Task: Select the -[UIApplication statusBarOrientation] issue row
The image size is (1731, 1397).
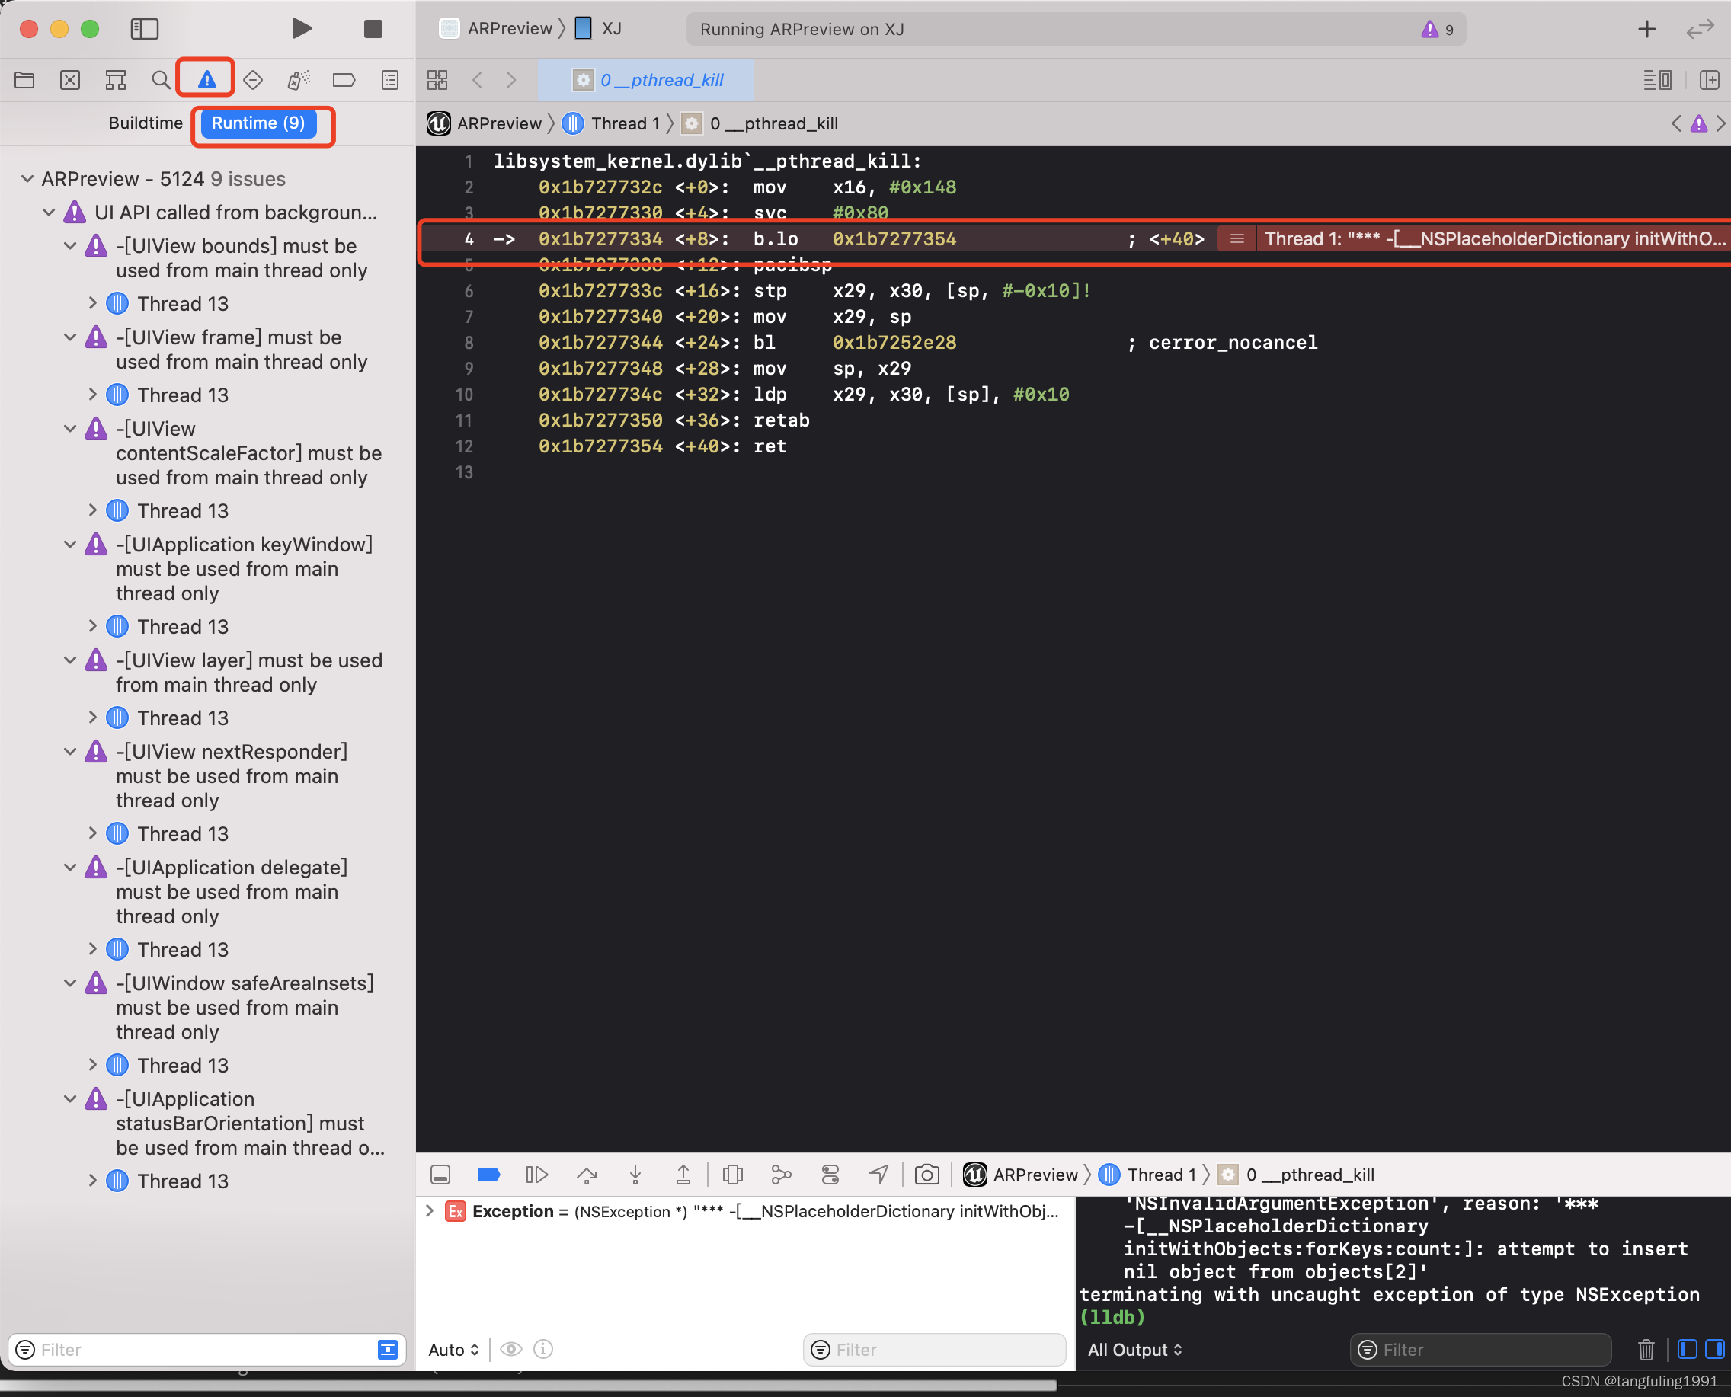Action: click(x=208, y=1124)
